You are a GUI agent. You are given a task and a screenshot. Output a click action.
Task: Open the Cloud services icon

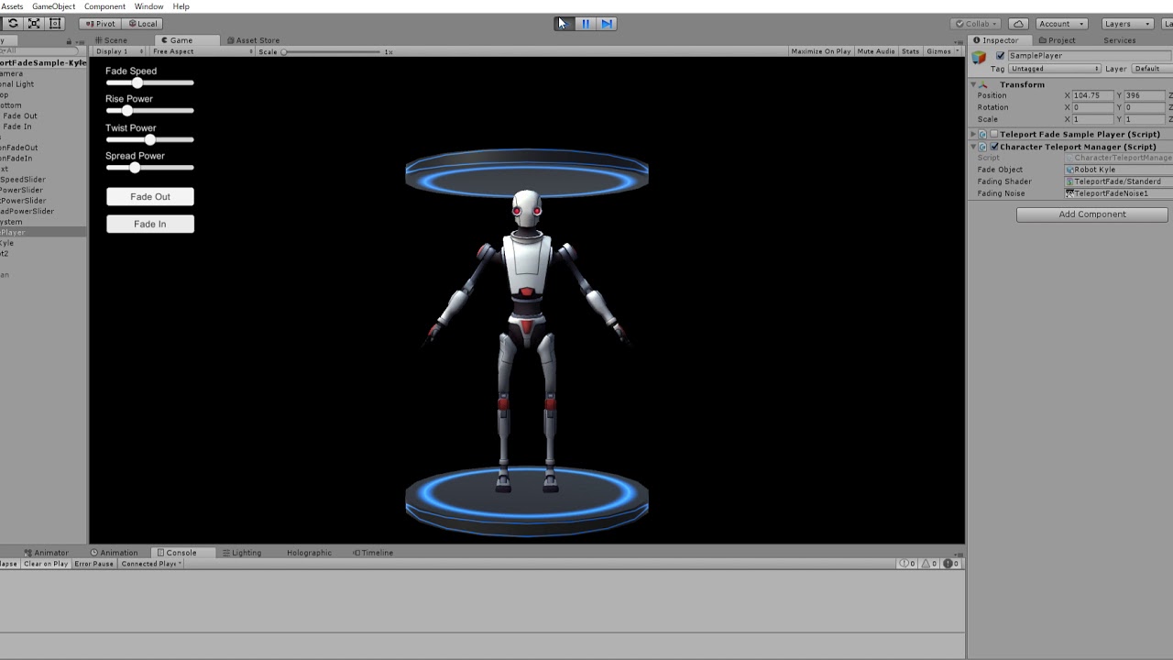tap(1018, 24)
